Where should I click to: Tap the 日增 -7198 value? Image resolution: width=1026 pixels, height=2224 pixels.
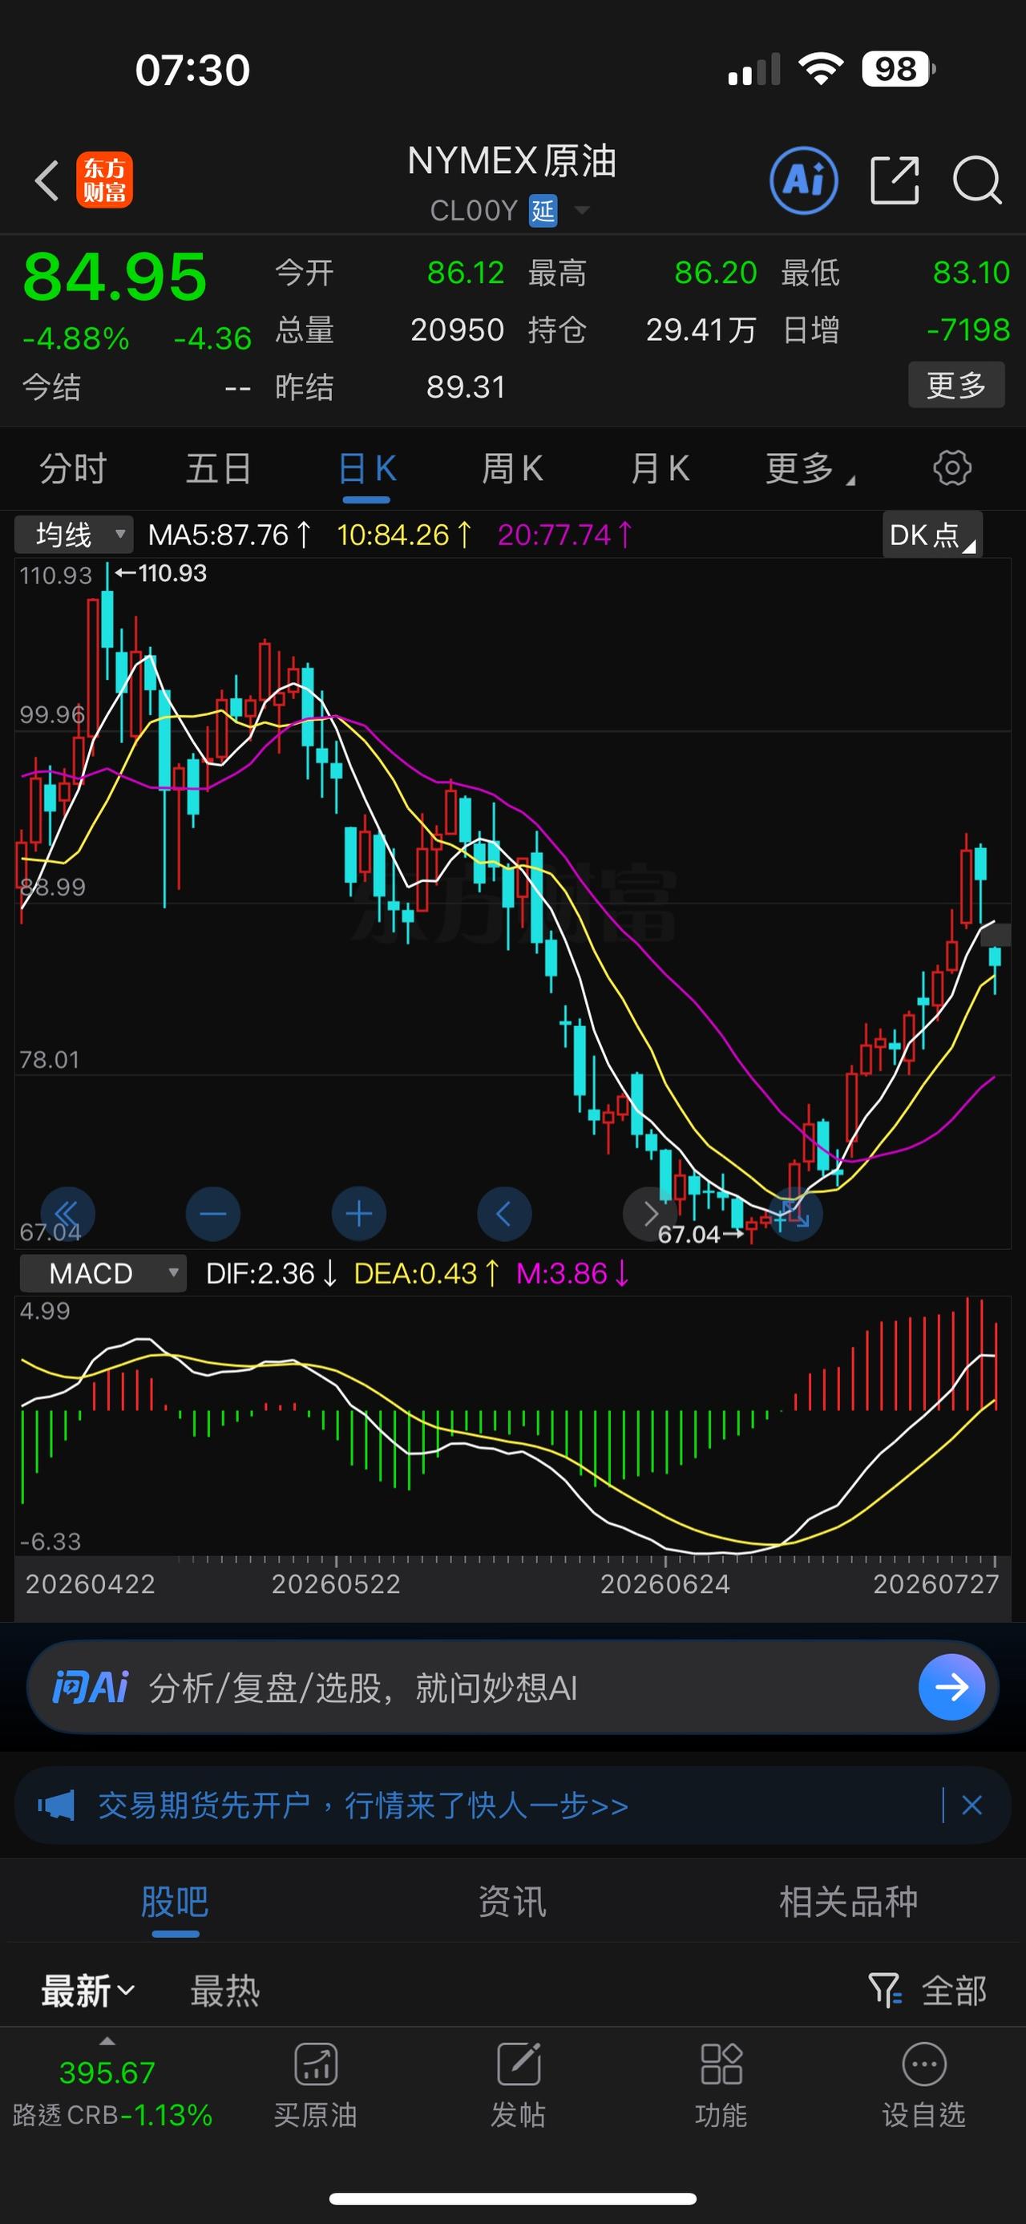click(x=967, y=330)
